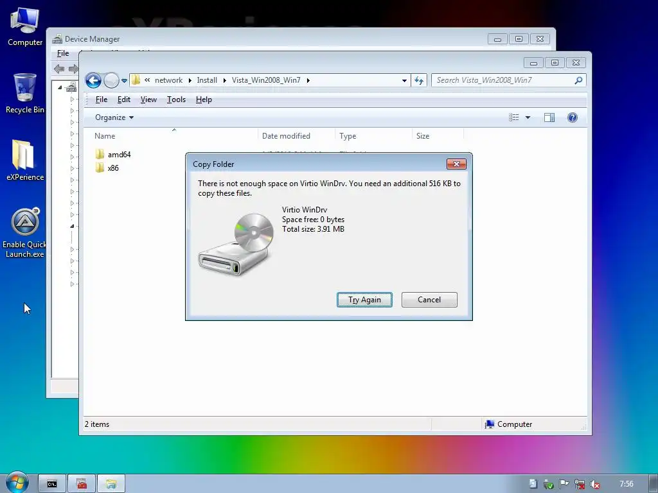Click the Action Center flag tray icon

[x=564, y=484]
